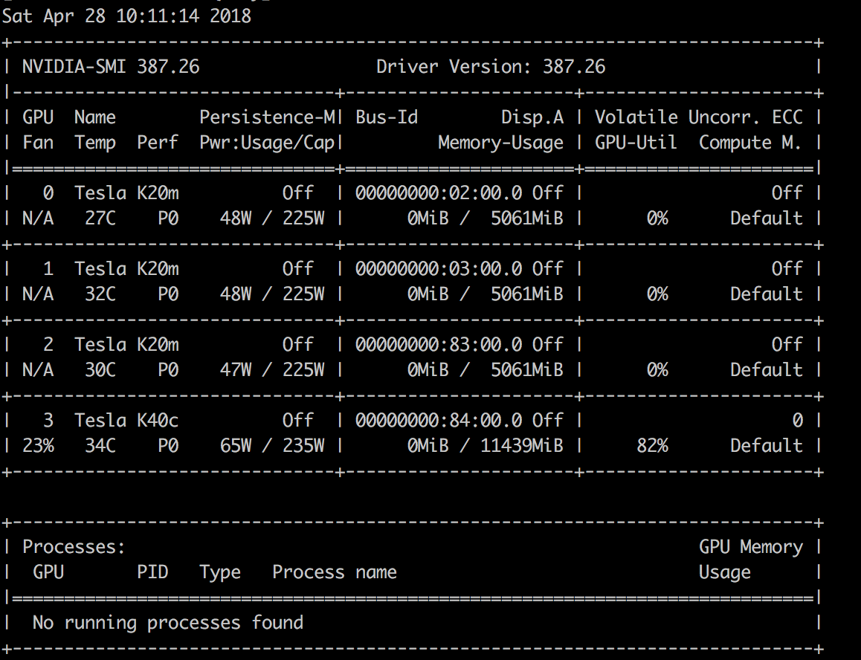Click the 0MiB / 11439MiB memory usage
Image resolution: width=861 pixels, height=660 pixels.
486,446
